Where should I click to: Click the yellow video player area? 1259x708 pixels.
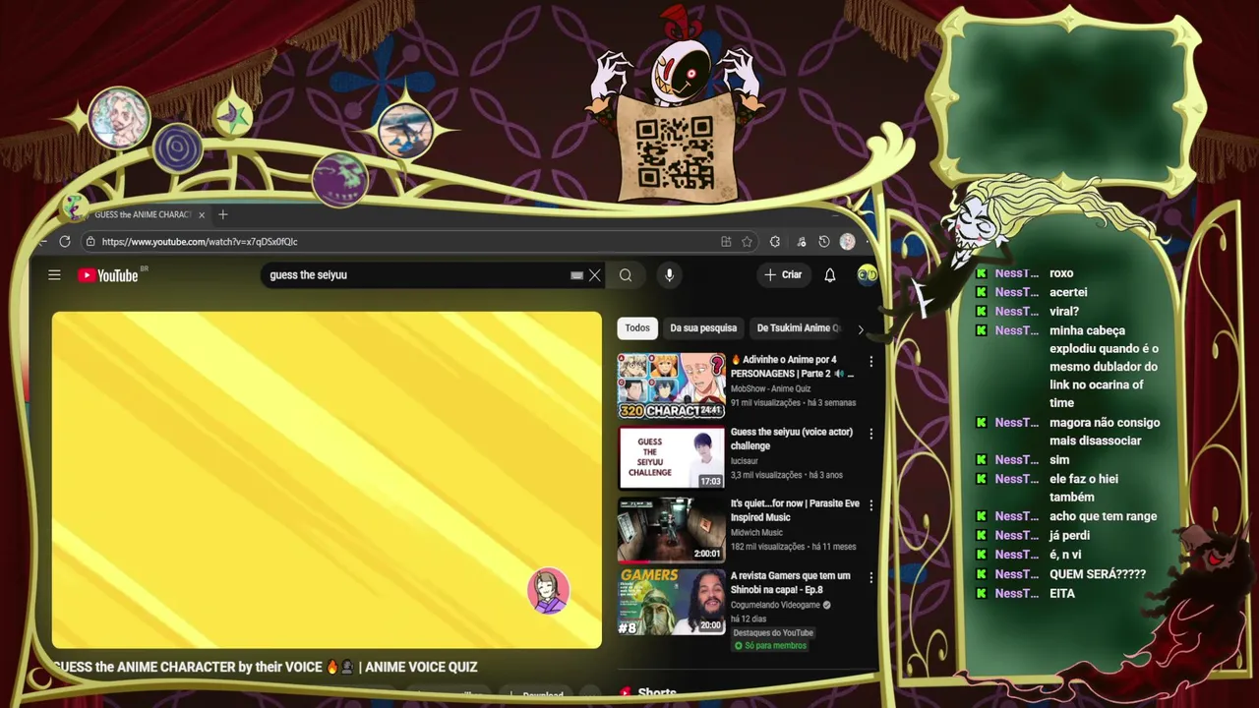tap(327, 480)
